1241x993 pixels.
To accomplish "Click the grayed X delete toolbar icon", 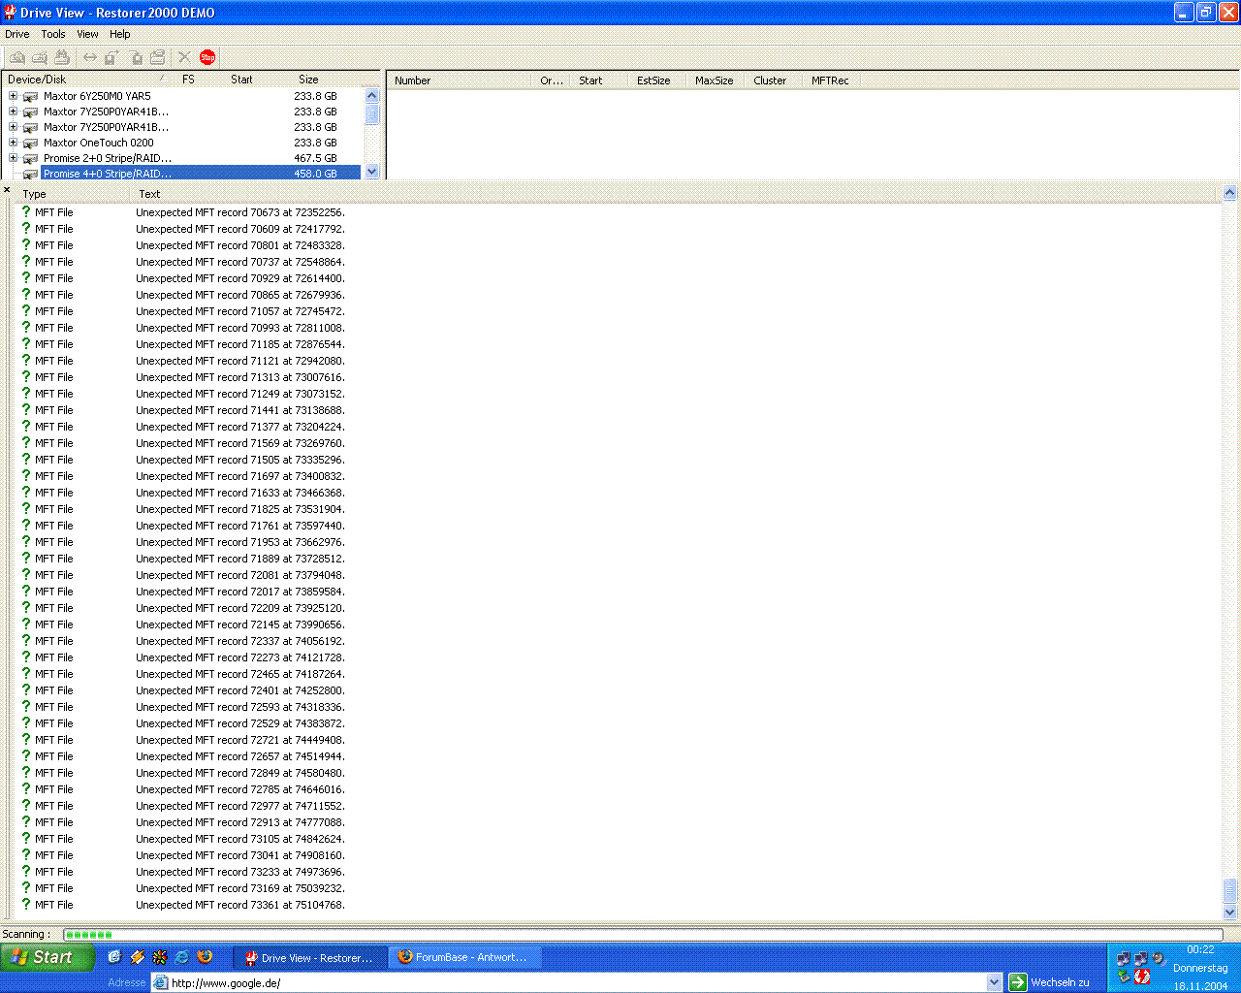I will click(x=184, y=57).
